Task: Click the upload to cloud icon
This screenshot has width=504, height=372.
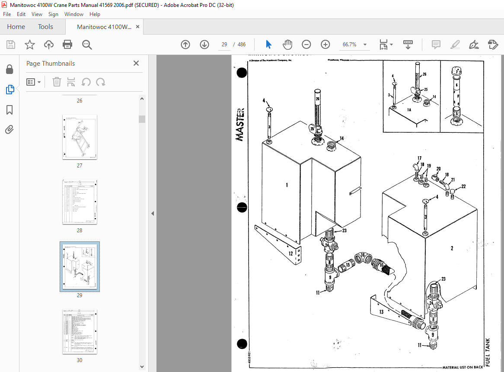Action: (48, 45)
